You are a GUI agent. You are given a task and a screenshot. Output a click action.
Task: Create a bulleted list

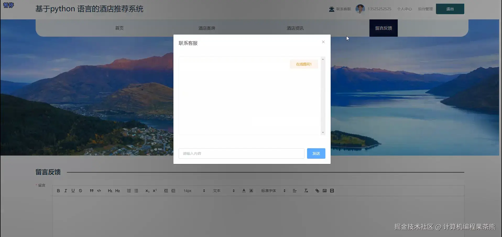[136, 191]
